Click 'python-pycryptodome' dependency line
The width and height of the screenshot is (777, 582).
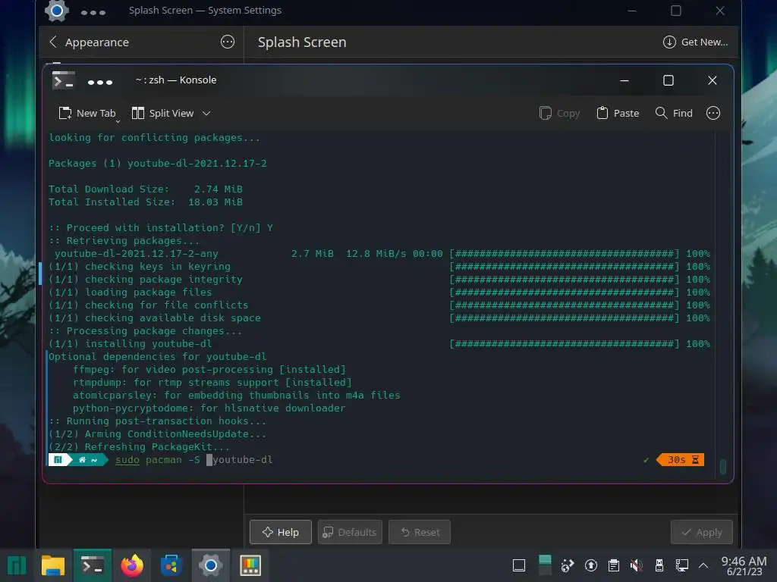pos(209,408)
